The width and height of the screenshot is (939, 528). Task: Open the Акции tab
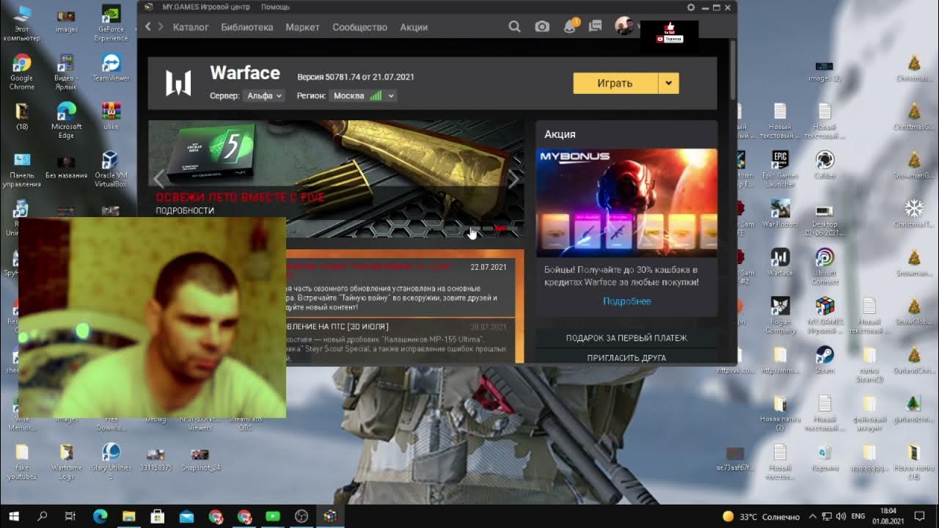point(414,27)
